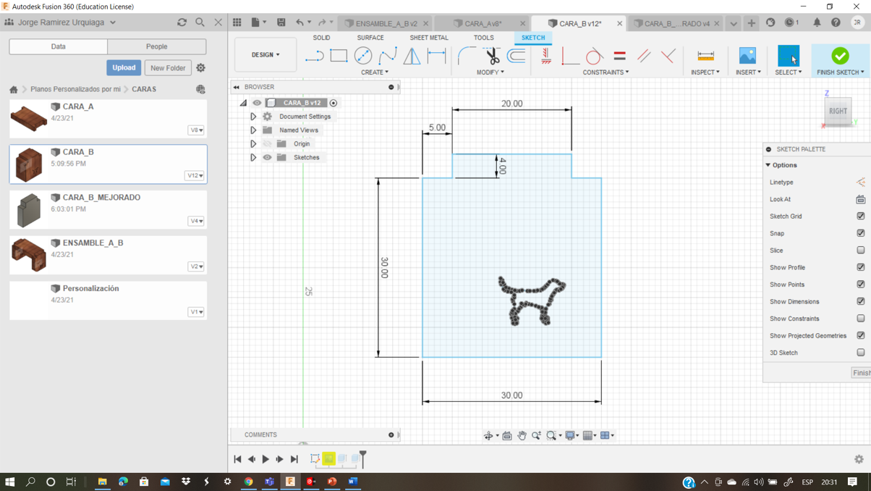871x491 pixels.
Task: Open the MODIFY dropdown menu
Action: click(490, 72)
